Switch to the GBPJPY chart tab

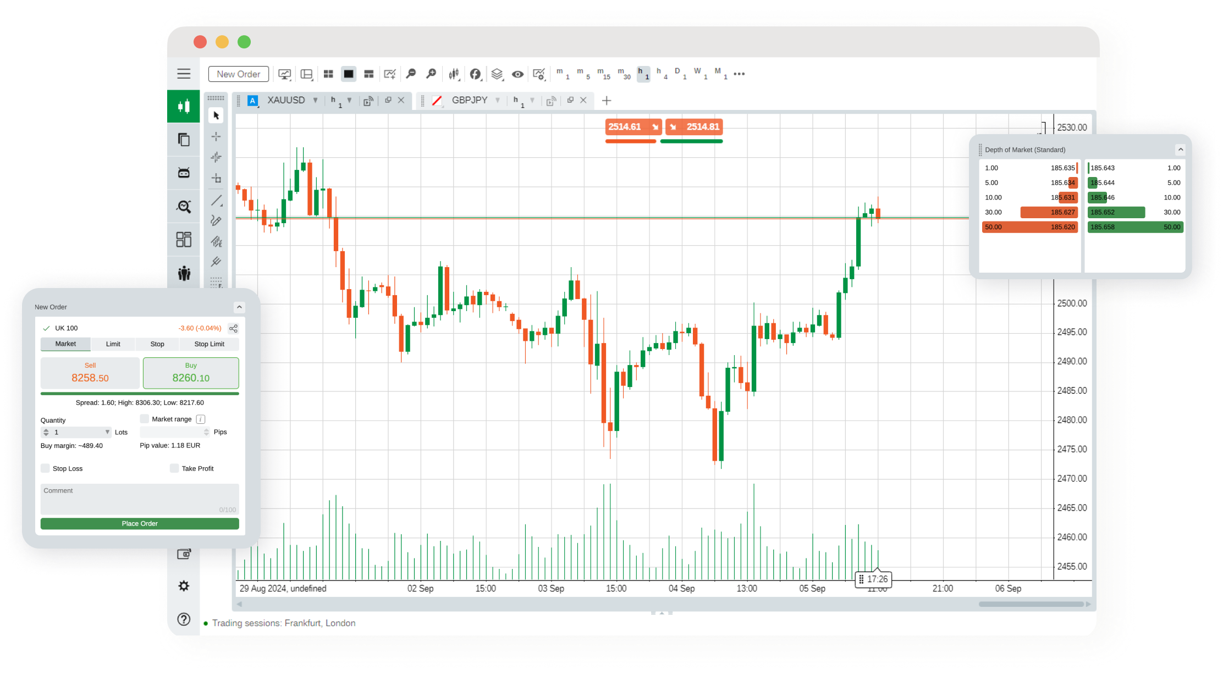pos(469,100)
